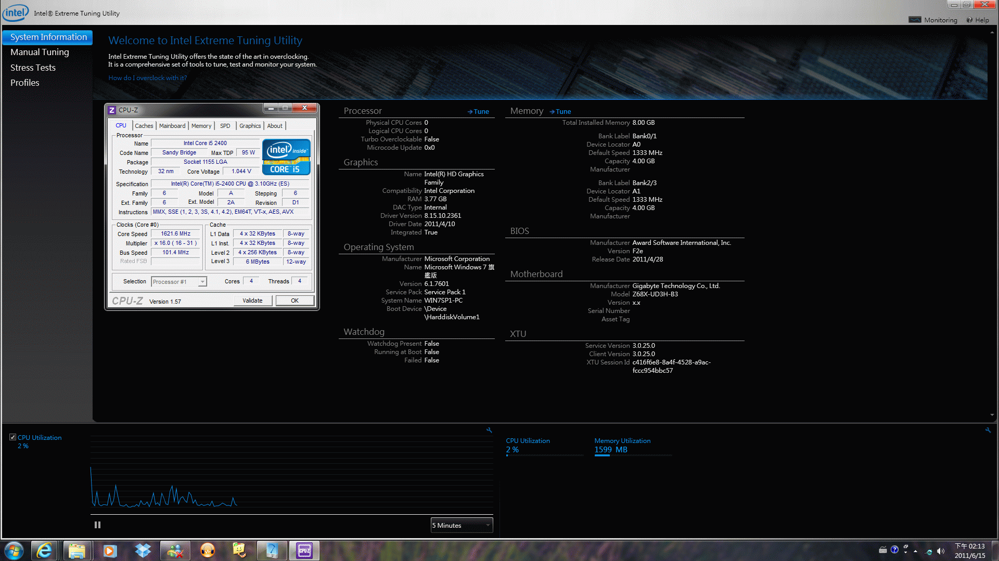999x561 pixels.
Task: Switch to the Caches tab in CPU-Z
Action: [144, 126]
